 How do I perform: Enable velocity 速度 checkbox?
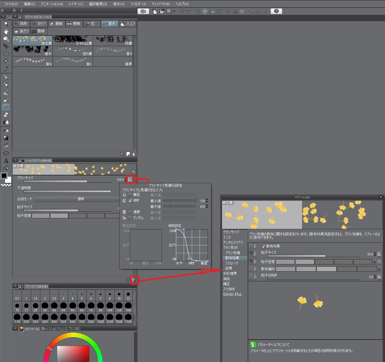click(130, 212)
